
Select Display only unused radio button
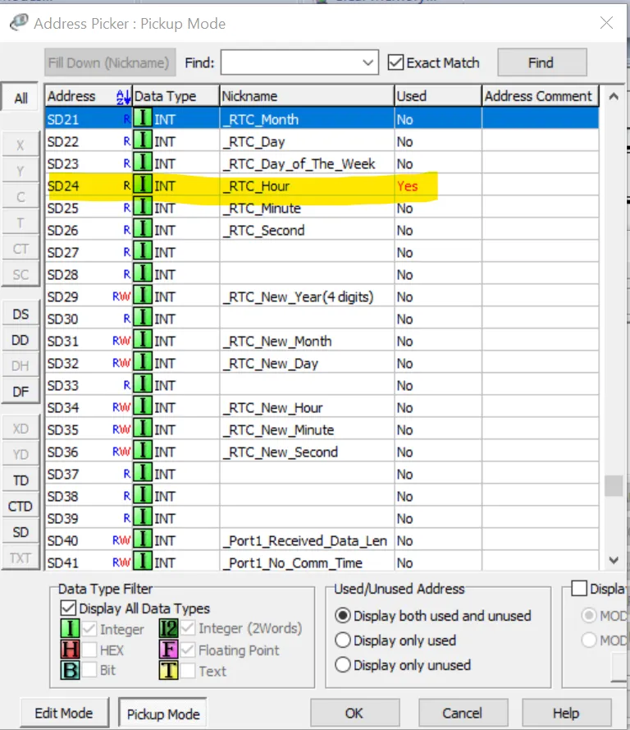pos(343,665)
